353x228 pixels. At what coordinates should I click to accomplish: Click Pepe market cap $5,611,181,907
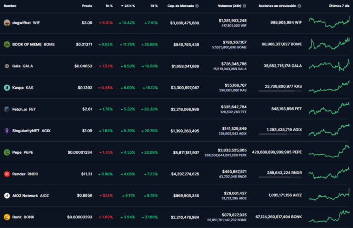click(186, 153)
